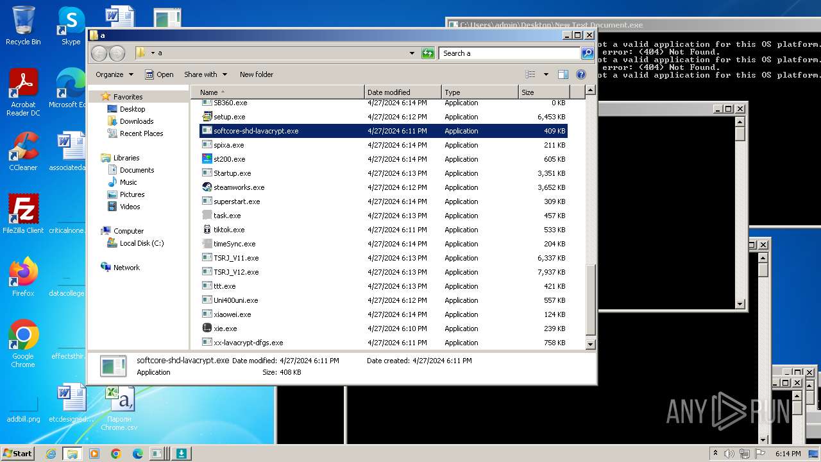The image size is (821, 462).
Task: Click Open button in Explorer toolbar
Action: (x=159, y=74)
